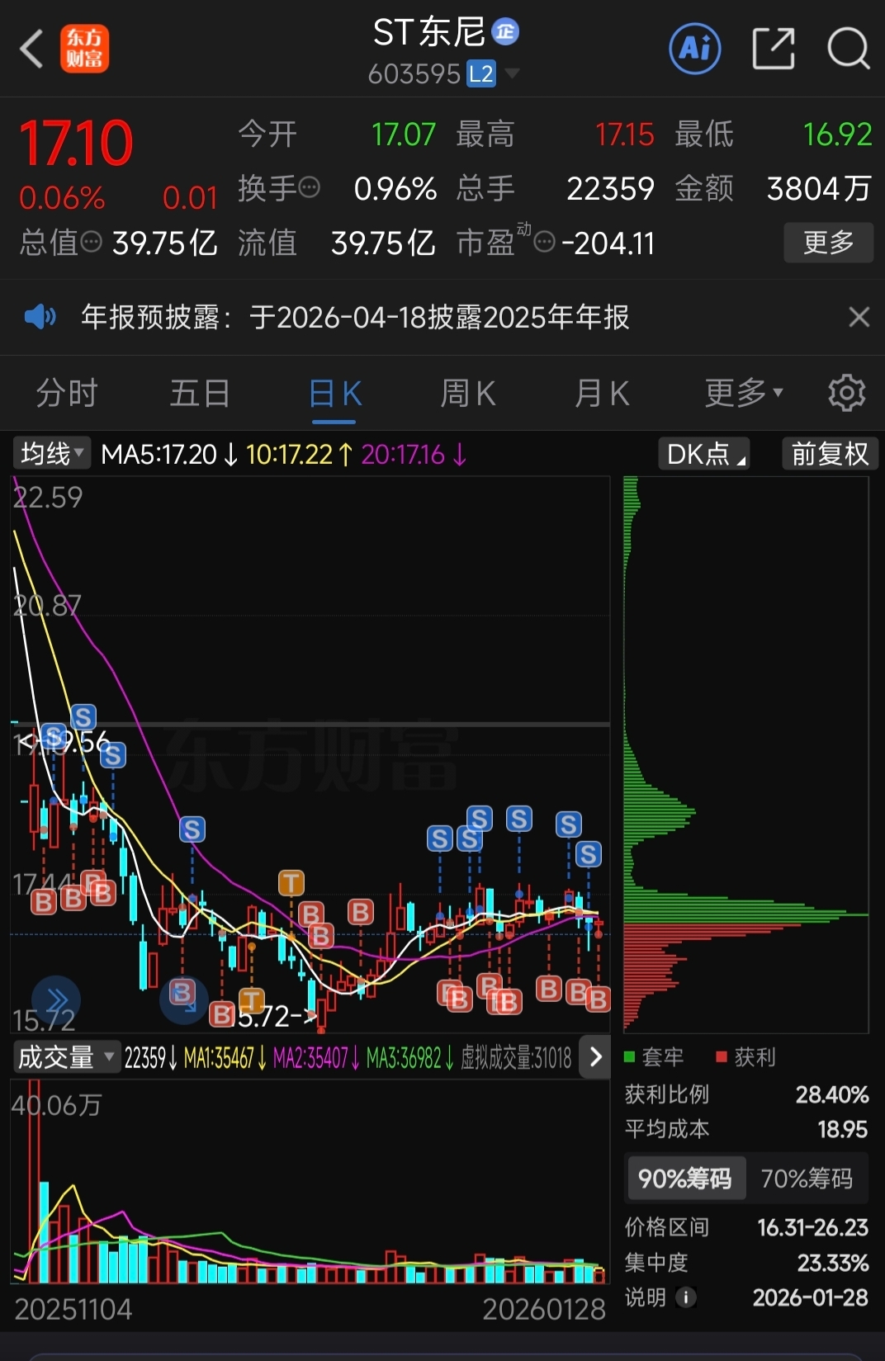This screenshot has height=1361, width=885.
Task: Tap the info icon beside 总值
Action: 91,243
